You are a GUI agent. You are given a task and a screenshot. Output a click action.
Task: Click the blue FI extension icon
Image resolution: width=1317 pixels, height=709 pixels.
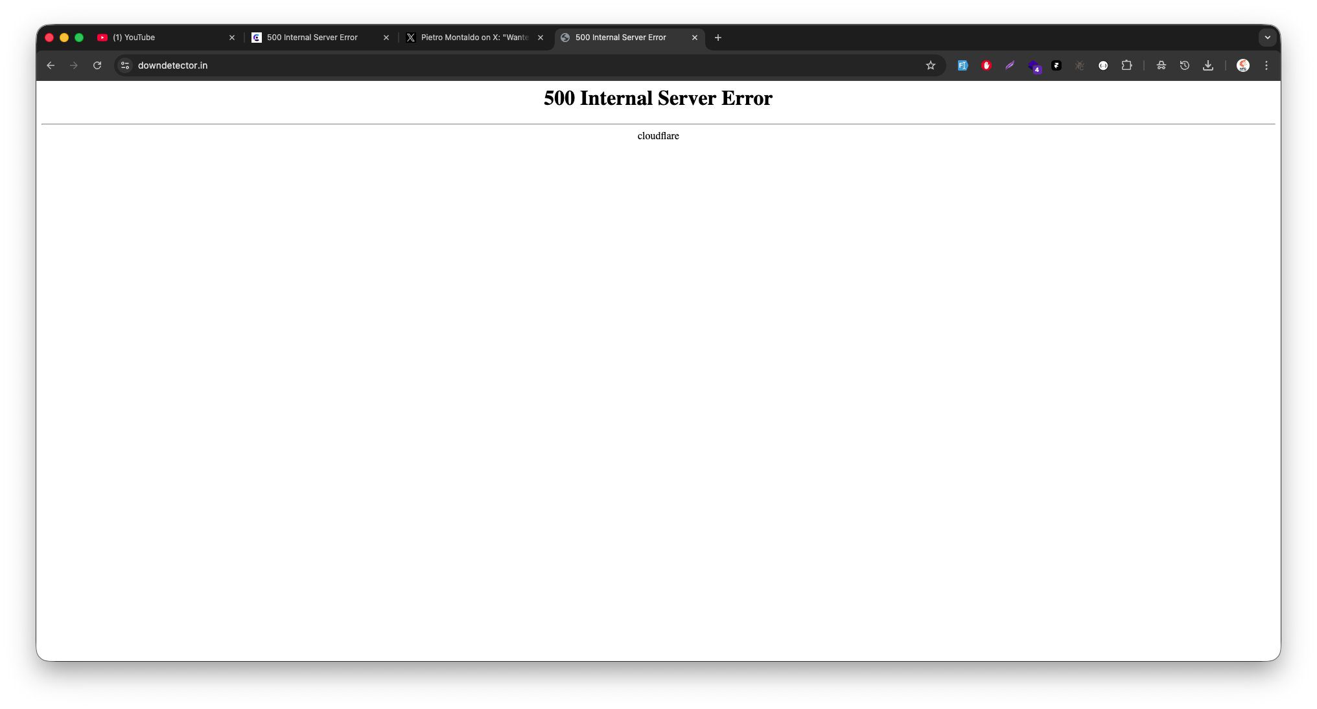pos(962,65)
